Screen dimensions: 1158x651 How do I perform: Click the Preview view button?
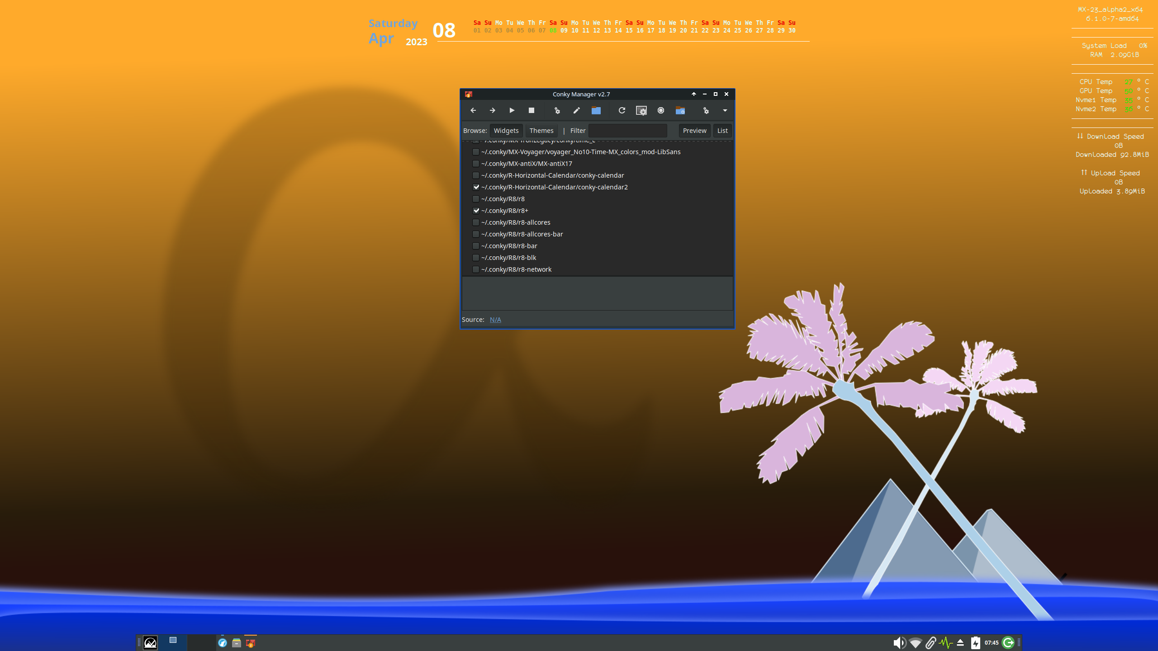pyautogui.click(x=694, y=131)
